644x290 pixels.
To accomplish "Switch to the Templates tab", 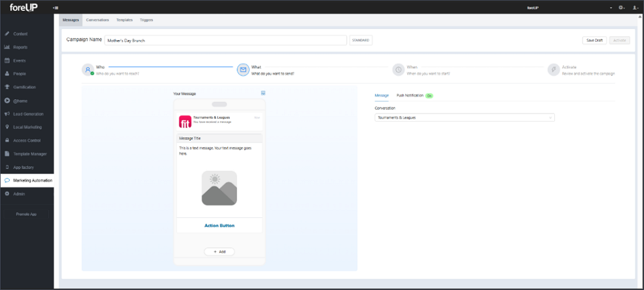I will pyautogui.click(x=125, y=20).
